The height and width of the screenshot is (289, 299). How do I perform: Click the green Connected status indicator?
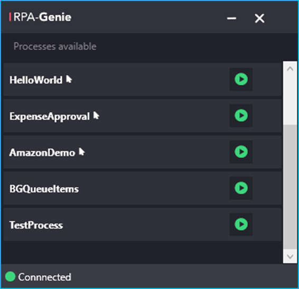coord(10,276)
